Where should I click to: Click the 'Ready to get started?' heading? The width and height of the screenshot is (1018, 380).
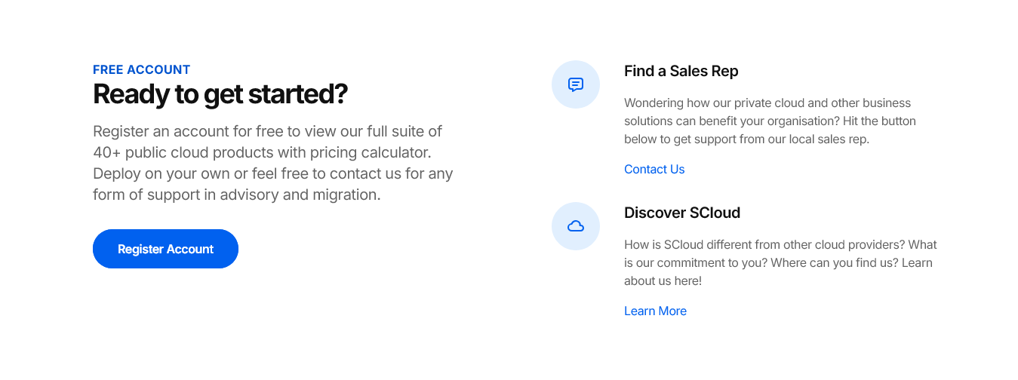click(x=220, y=94)
